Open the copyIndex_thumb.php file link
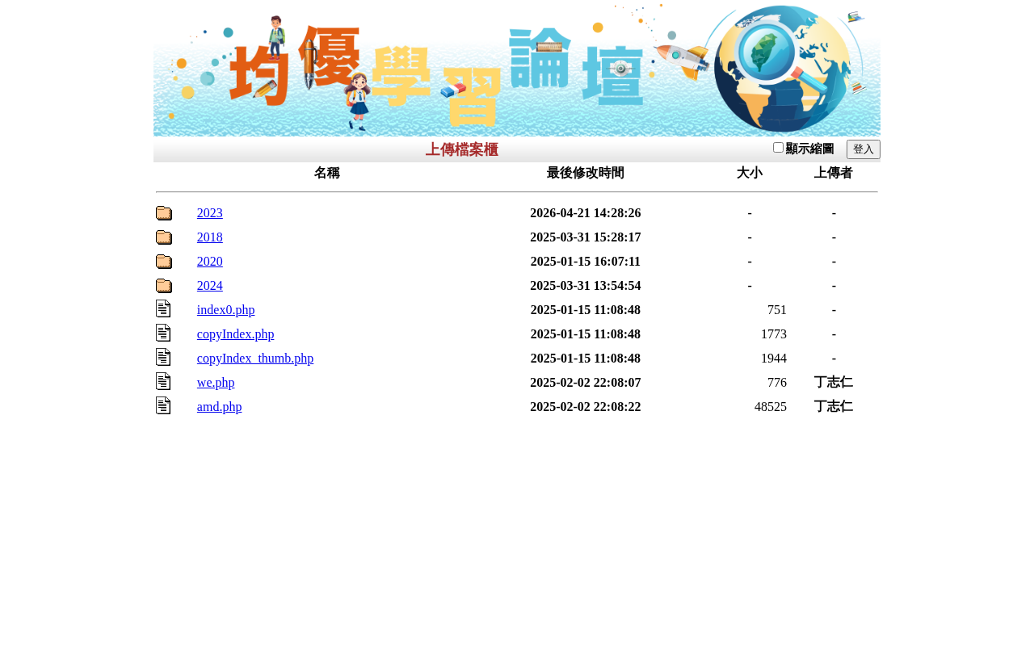1034x646 pixels. pos(255,359)
